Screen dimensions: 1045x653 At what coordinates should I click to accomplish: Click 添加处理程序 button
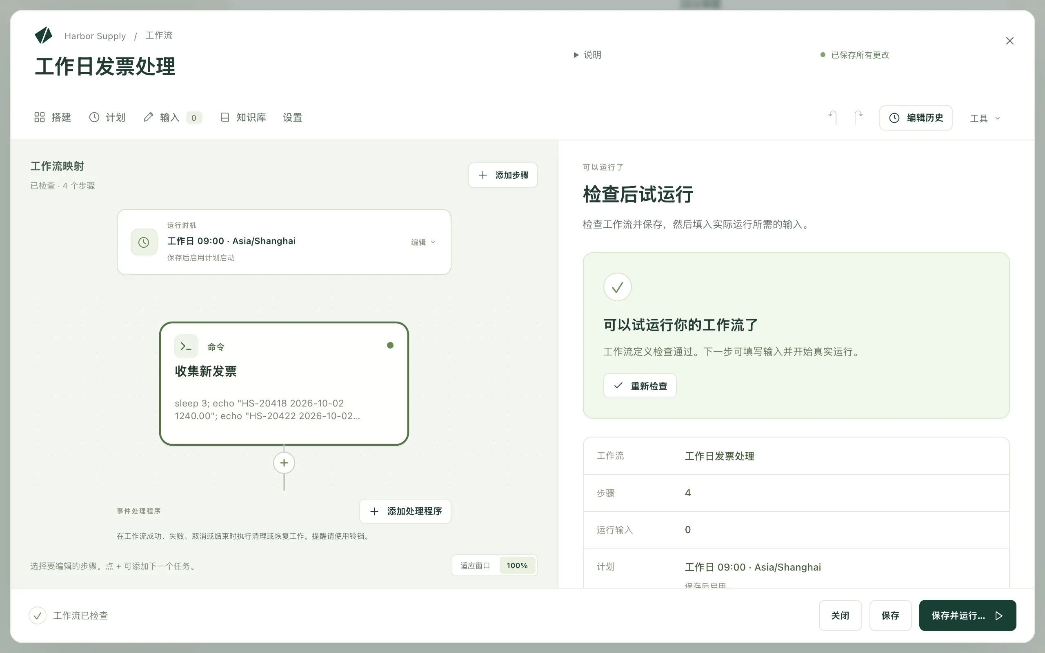coord(405,511)
